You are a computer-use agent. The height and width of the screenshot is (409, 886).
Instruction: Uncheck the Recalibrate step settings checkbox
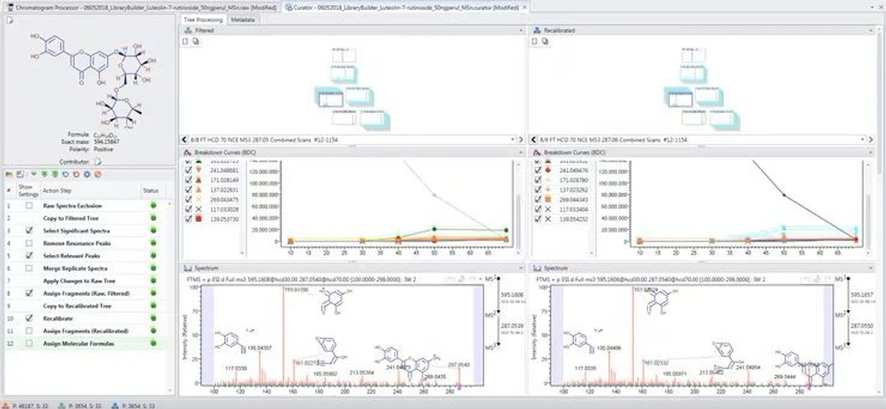point(29,318)
